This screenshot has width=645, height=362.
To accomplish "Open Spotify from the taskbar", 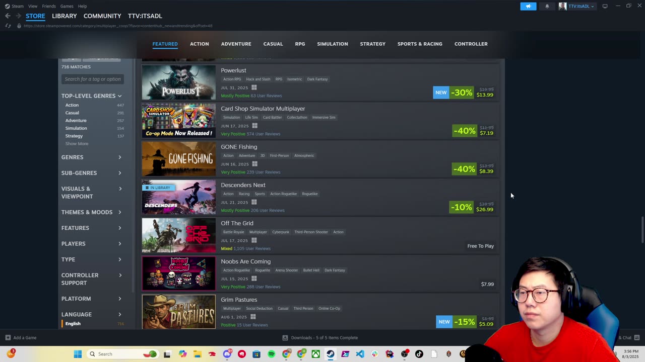I will point(271,354).
